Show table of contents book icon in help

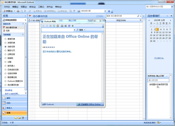click(x=69, y=26)
